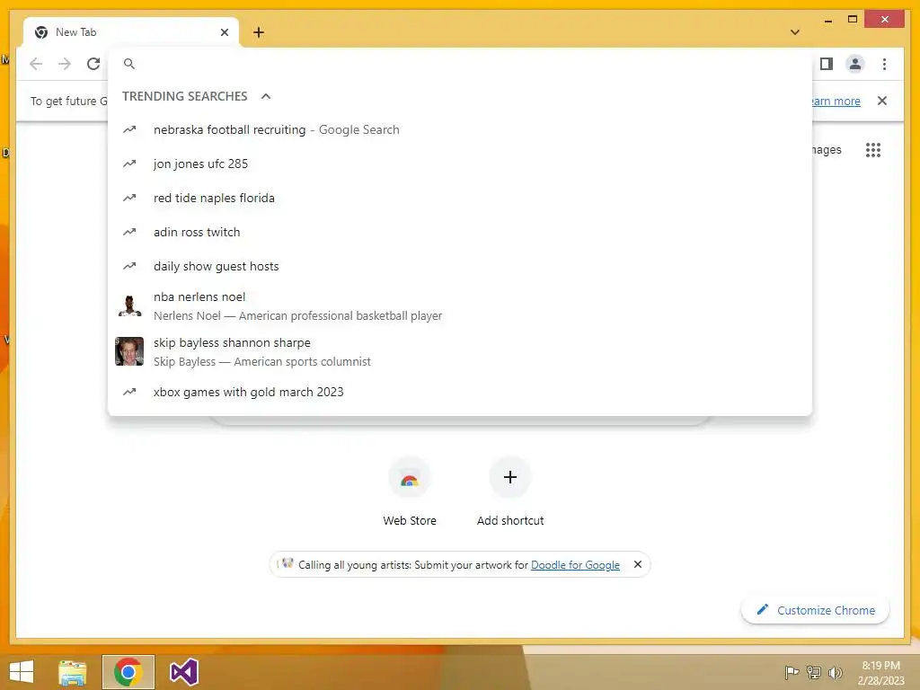Reload the page with the refresh icon
Image resolution: width=920 pixels, height=690 pixels.
coord(93,64)
